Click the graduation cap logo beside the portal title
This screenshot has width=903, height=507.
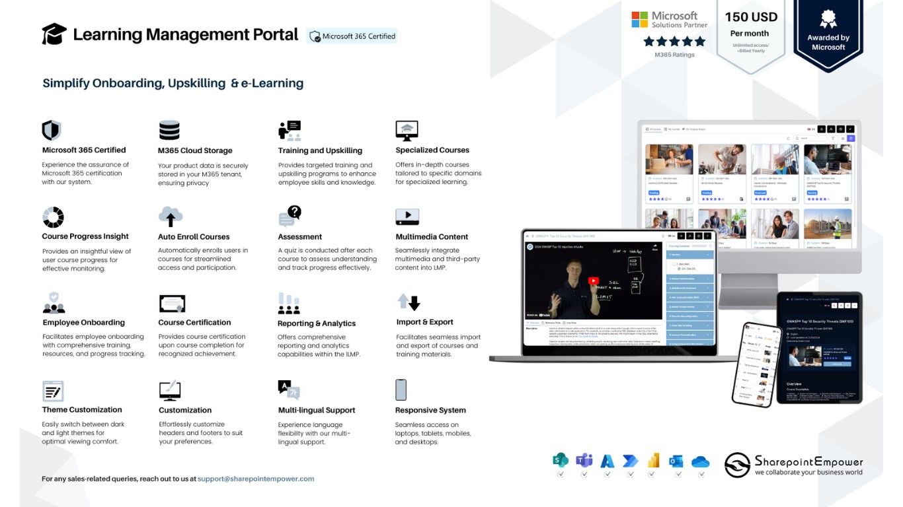pos(54,34)
